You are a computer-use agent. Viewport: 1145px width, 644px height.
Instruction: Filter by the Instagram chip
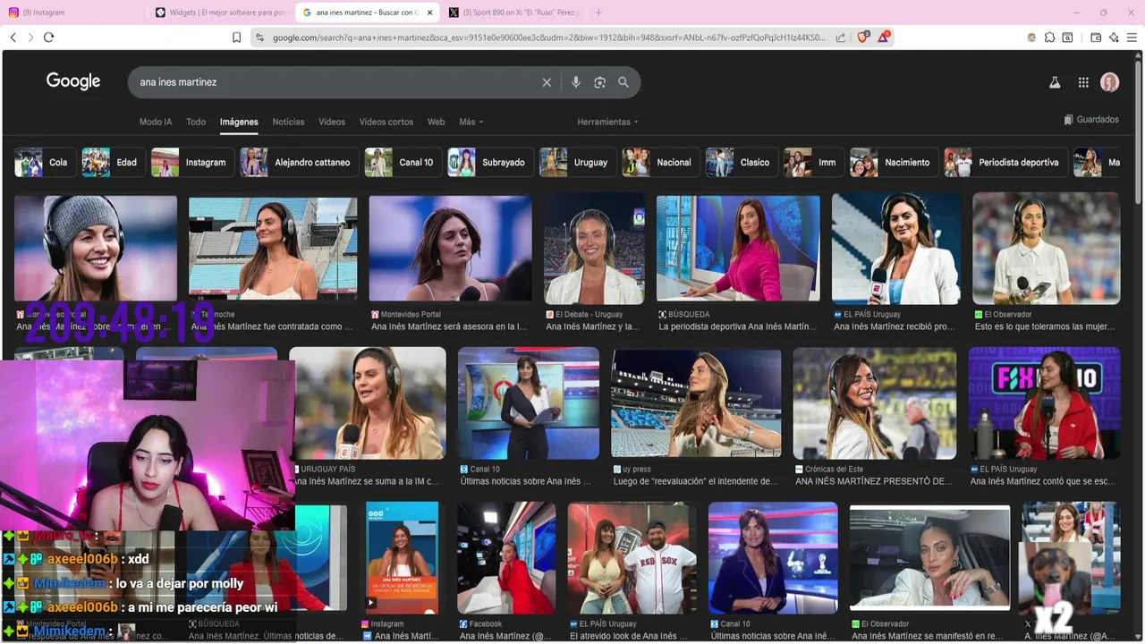pos(191,163)
